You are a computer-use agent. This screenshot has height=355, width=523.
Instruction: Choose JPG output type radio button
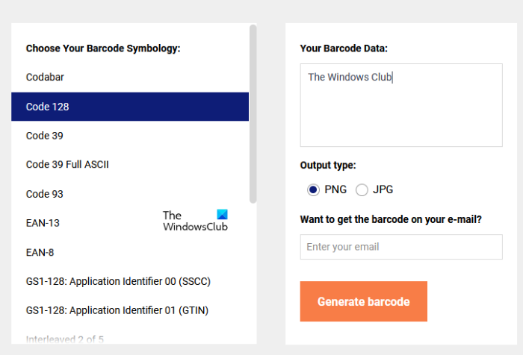pos(362,189)
